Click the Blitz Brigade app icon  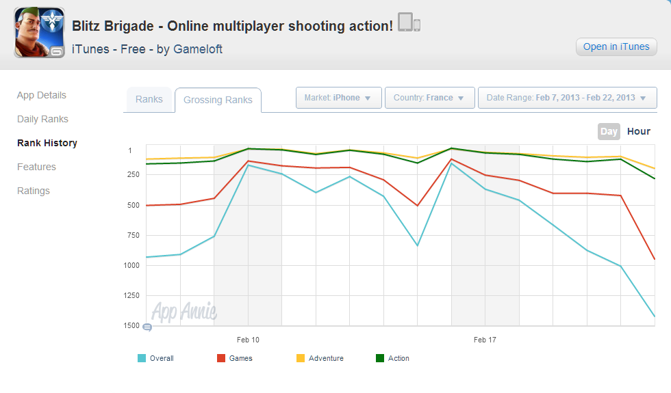[x=40, y=33]
